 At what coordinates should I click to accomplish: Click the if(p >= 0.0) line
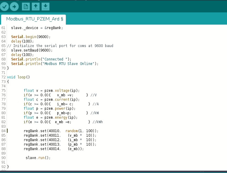pos(61,113)
